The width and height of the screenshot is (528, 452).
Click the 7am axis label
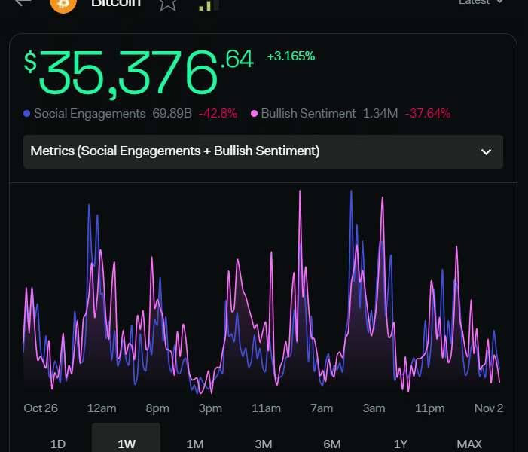click(322, 408)
